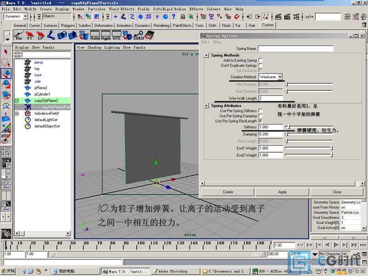Select turbulenceField1 in outliner
The height and width of the screenshot is (276, 368).
(x=47, y=113)
